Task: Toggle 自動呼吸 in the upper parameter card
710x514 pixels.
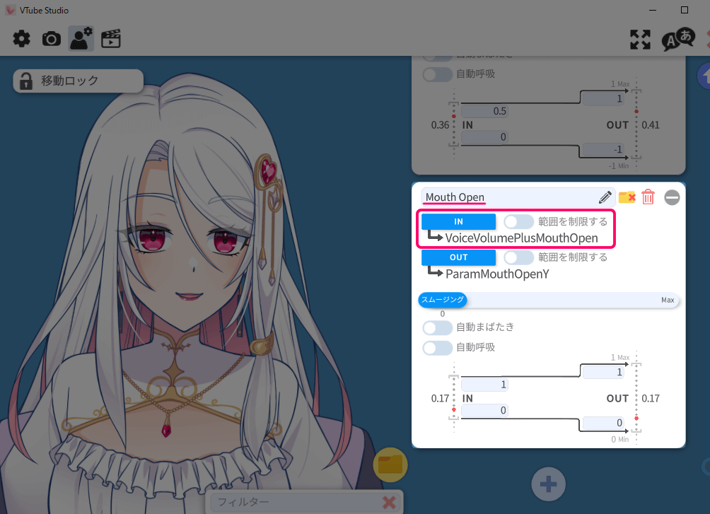Action: pos(438,74)
